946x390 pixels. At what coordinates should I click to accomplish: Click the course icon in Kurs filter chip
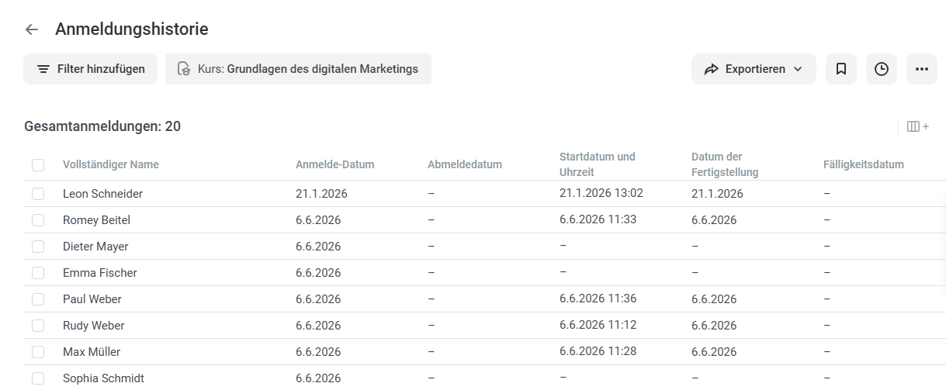point(184,69)
